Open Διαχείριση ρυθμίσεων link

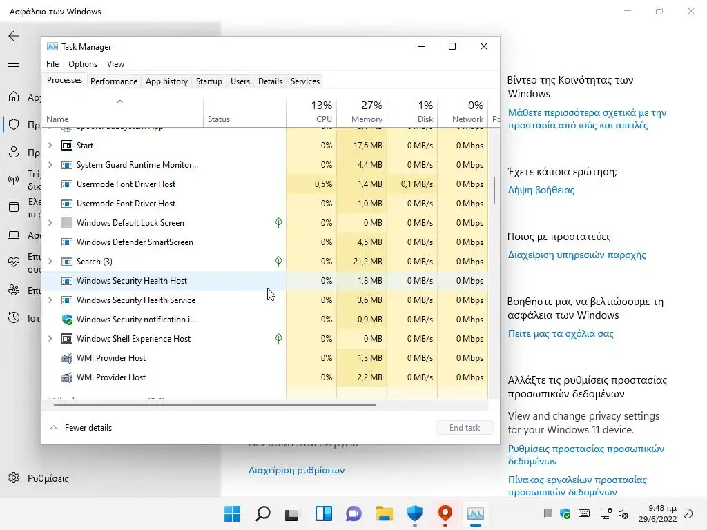click(296, 470)
